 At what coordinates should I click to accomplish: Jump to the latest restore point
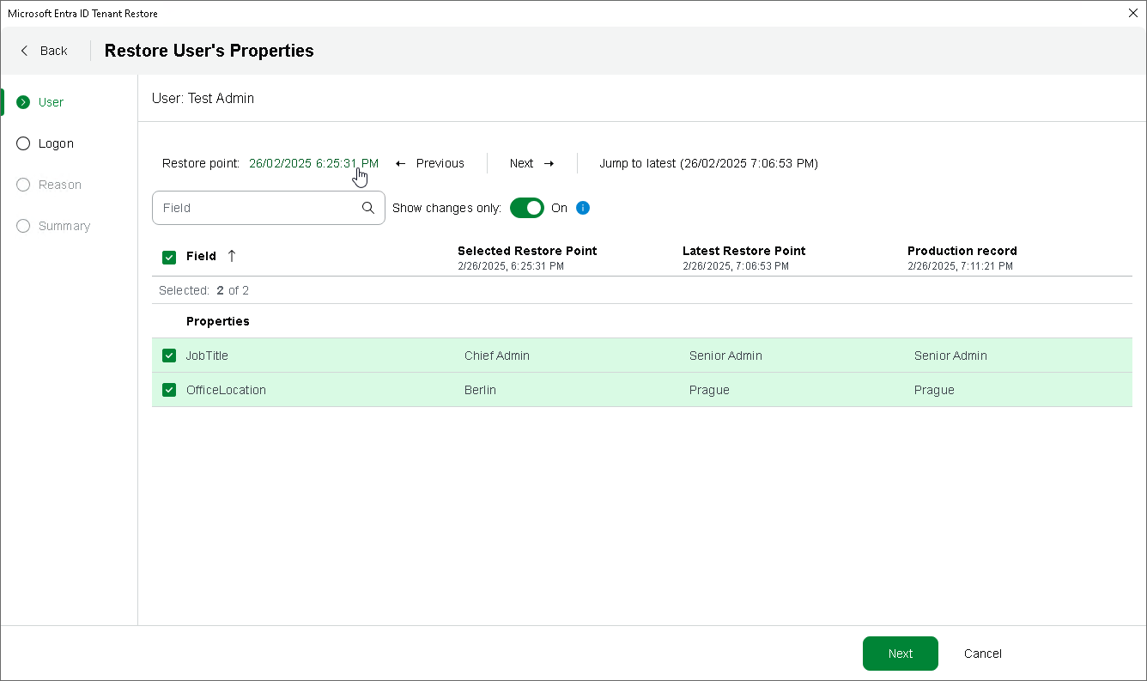point(708,163)
